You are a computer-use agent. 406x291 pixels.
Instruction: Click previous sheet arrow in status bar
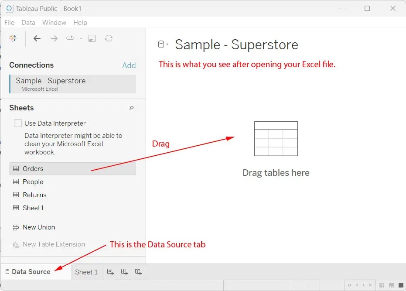pos(357,285)
